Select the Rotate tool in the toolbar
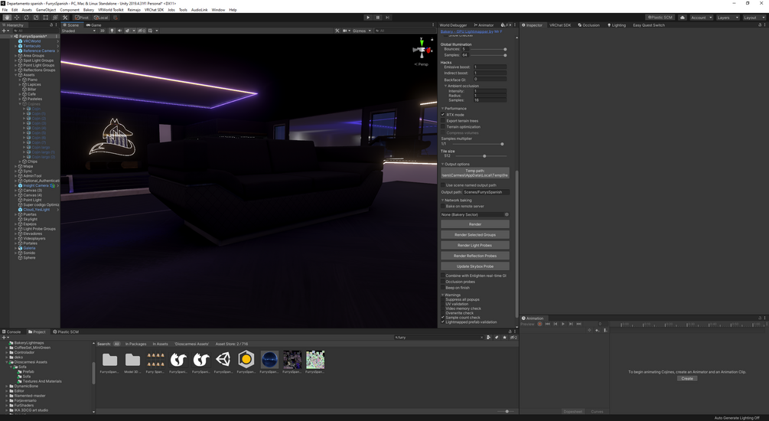This screenshot has height=421, width=769. [x=27, y=17]
